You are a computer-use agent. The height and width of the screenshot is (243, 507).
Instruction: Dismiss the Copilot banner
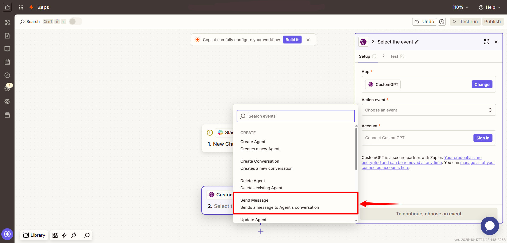click(308, 40)
